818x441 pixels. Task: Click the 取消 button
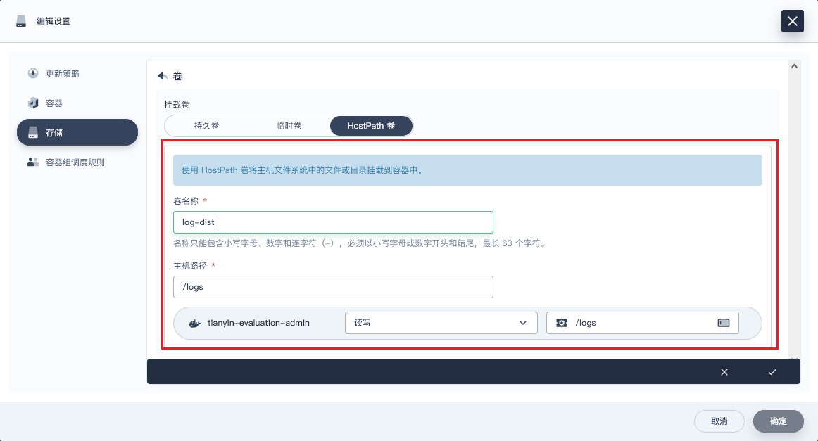pyautogui.click(x=719, y=421)
